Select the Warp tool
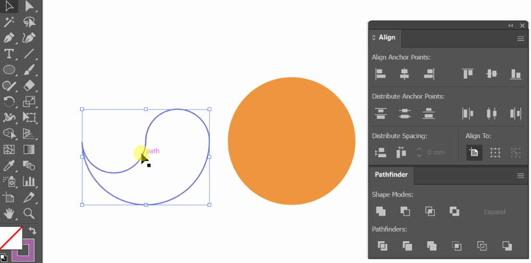Screen dimensions: 531x263 (9, 117)
